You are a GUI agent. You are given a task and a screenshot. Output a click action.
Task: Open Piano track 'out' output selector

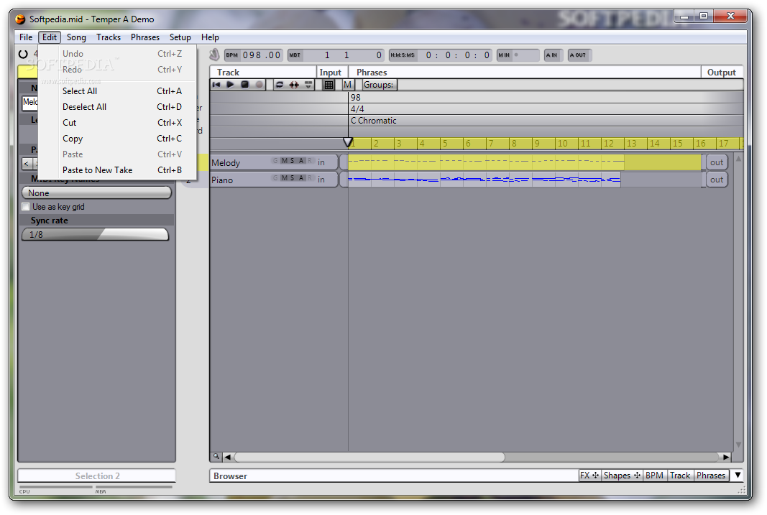717,180
